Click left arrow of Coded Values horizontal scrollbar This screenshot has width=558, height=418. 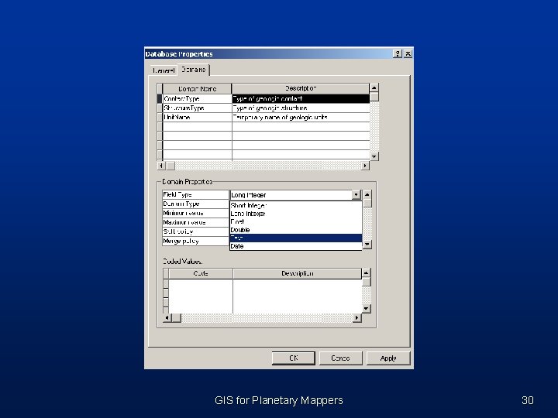click(167, 318)
